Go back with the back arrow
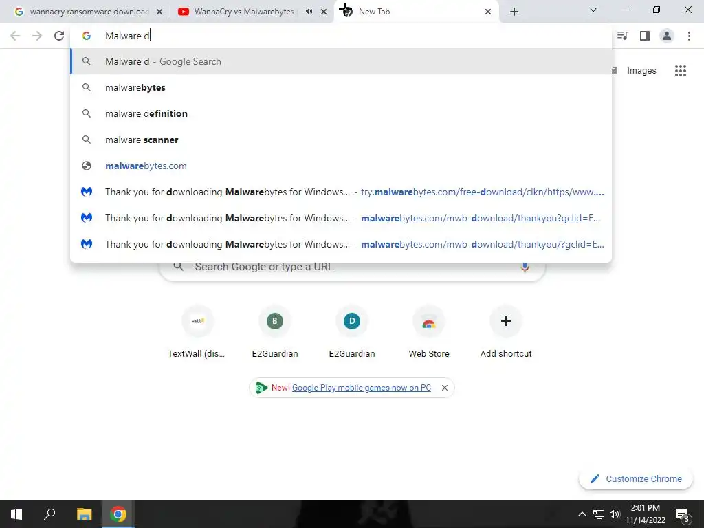 (15, 36)
